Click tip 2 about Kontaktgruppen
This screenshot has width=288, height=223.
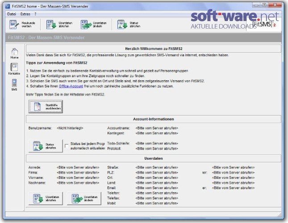pyautogui.click(x=85, y=76)
